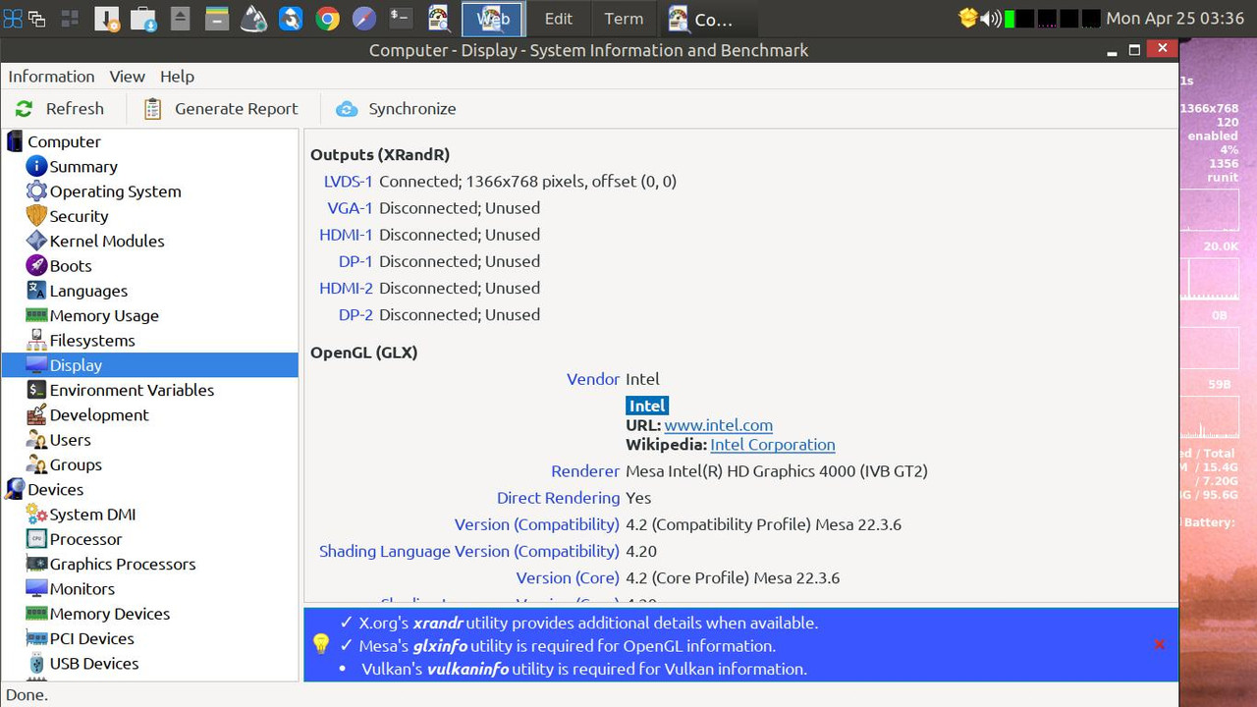Open the Information menu
Image resolution: width=1257 pixels, height=707 pixels.
click(51, 76)
